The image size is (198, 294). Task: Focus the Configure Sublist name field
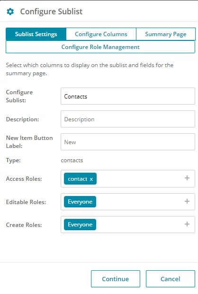pyautogui.click(x=128, y=96)
